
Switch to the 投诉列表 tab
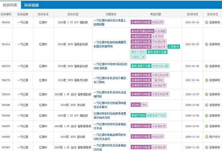pos(10,5)
